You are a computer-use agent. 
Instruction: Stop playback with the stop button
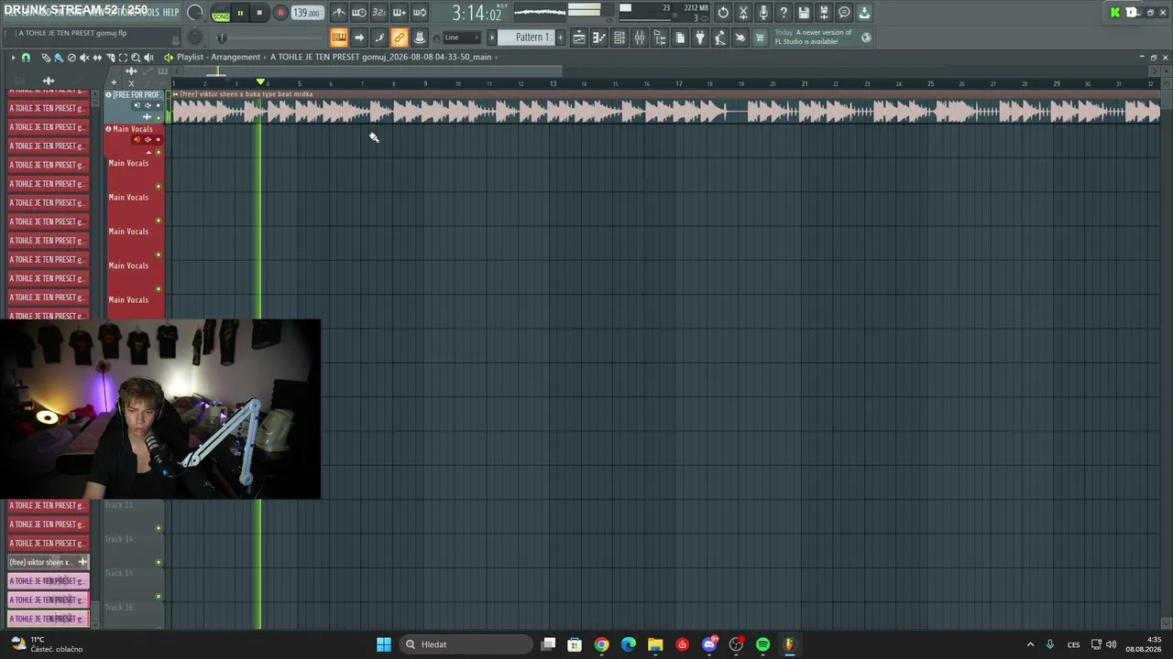coord(259,13)
